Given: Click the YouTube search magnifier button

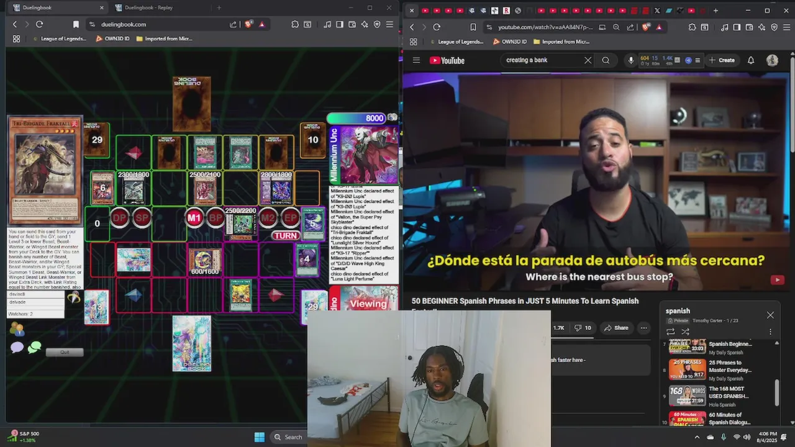Looking at the screenshot, I should tap(606, 60).
